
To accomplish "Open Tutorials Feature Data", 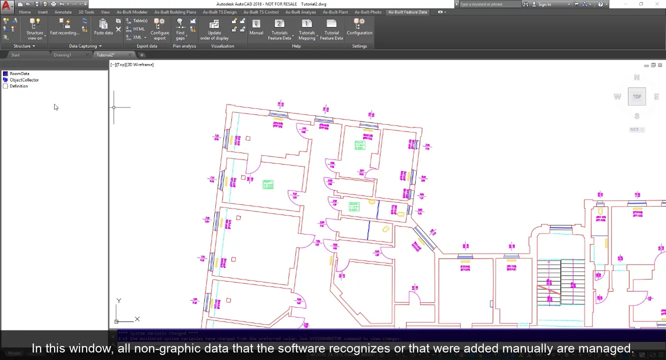I will click(279, 29).
